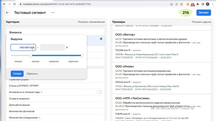Open the side panel icon
Screen dimensions: 216x121
202,4
